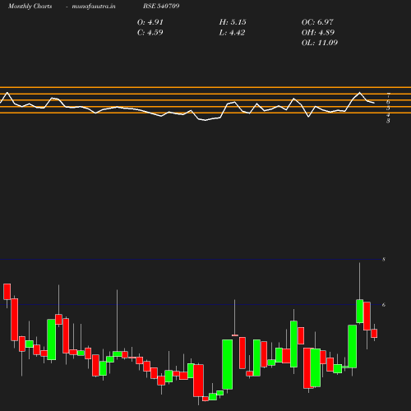Click the 'Monthly Charts' title text
411x411 pixels.
pos(30,6)
